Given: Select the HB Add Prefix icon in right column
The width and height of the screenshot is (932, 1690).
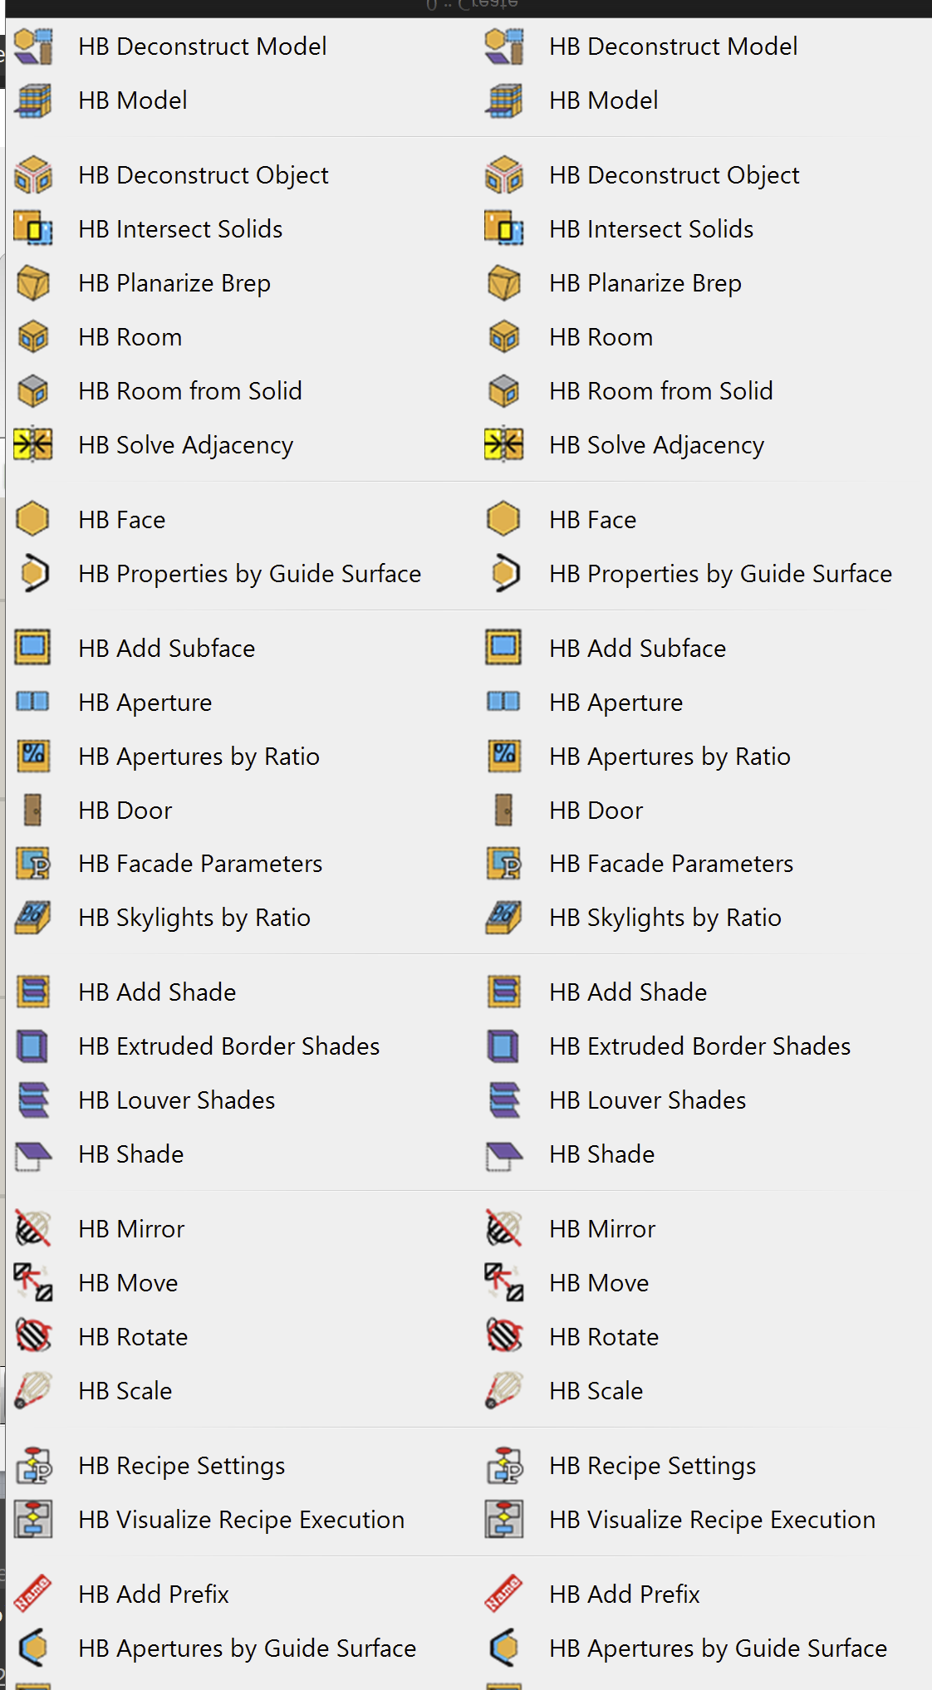Looking at the screenshot, I should click(504, 1594).
